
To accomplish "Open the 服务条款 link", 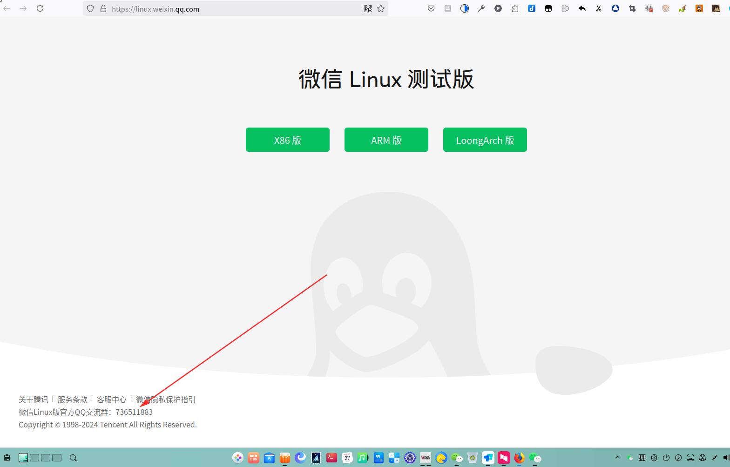I will pos(73,399).
